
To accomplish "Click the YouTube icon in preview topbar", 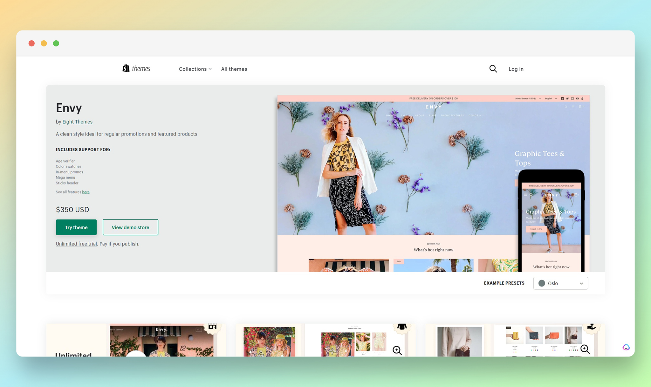I will (x=578, y=99).
